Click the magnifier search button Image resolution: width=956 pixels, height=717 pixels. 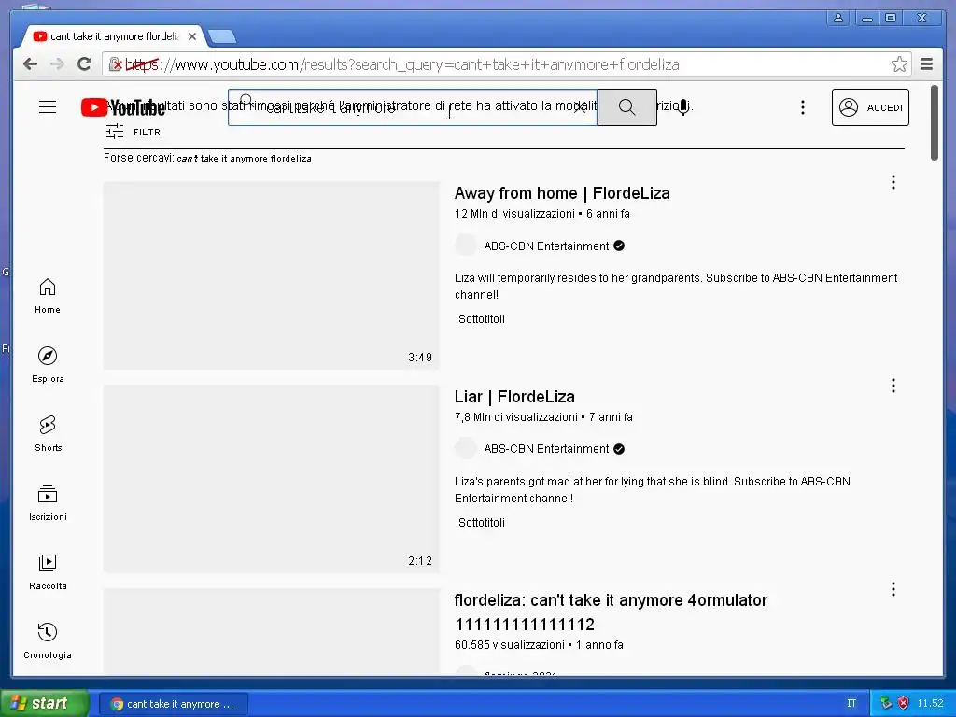pyautogui.click(x=626, y=107)
